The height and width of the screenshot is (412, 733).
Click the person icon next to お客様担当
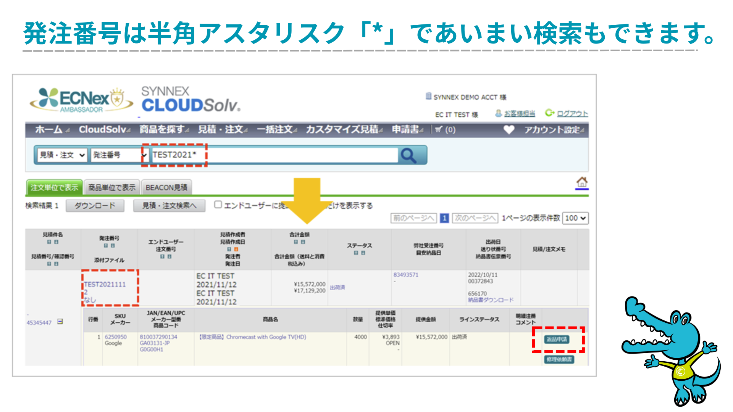(498, 113)
